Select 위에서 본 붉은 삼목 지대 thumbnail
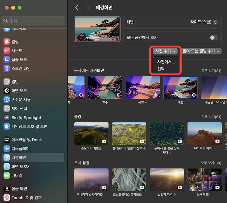The height and width of the screenshot is (203, 227). click(167, 134)
